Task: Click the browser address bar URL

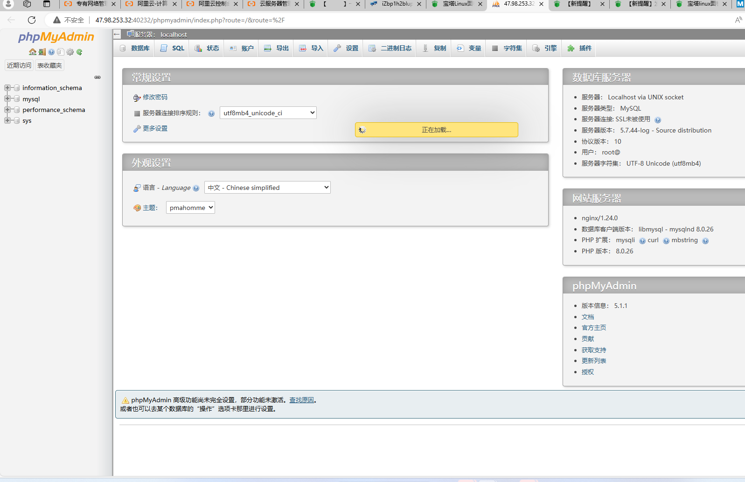Action: [190, 20]
